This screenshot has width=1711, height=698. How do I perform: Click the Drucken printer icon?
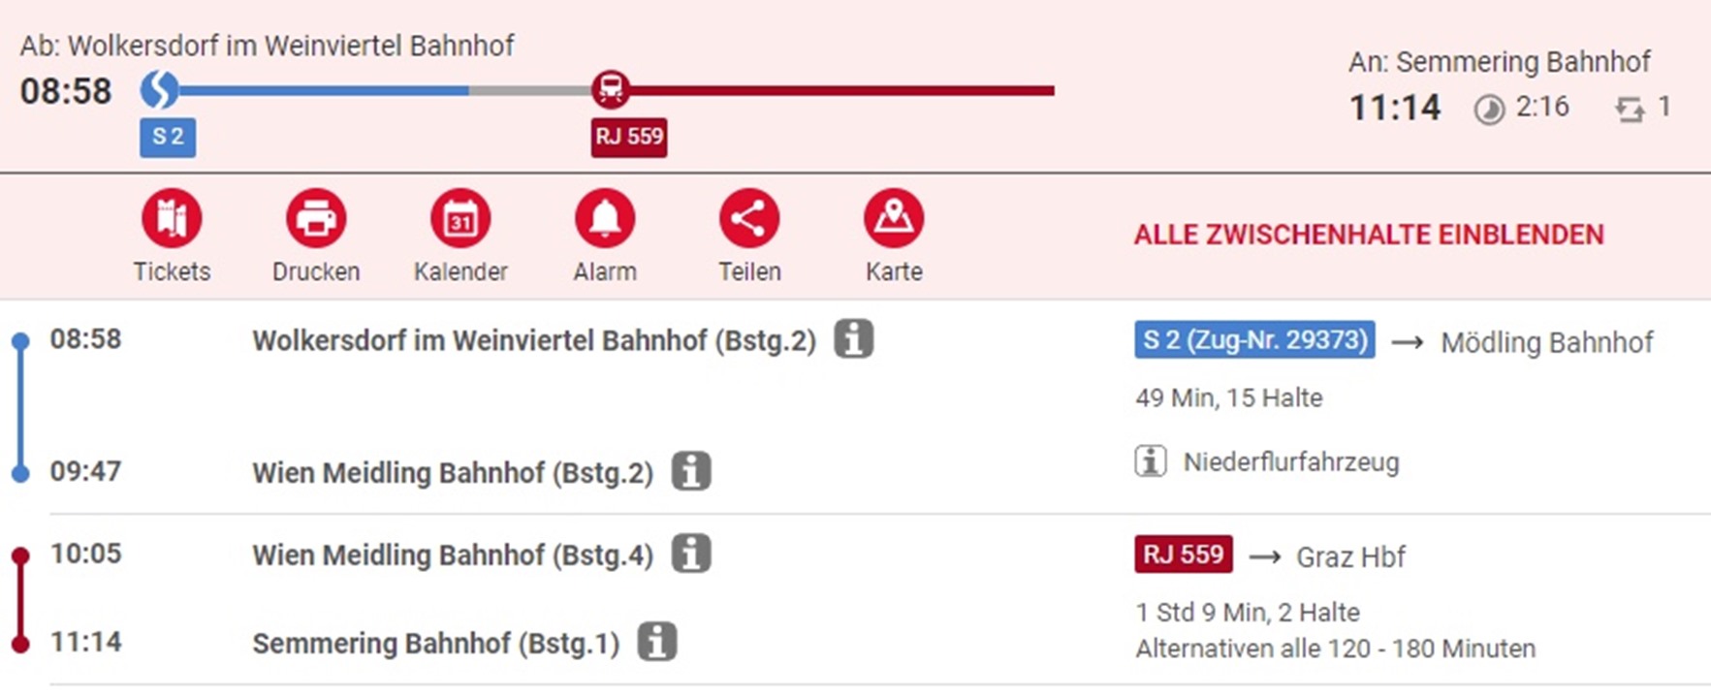(x=316, y=218)
